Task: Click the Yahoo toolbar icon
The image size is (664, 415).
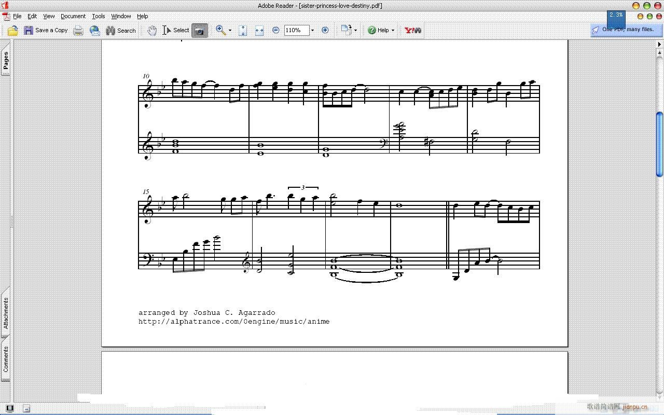Action: point(413,31)
